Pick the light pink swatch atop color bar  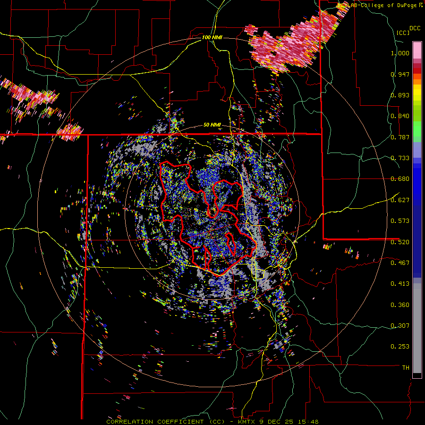tap(417, 50)
